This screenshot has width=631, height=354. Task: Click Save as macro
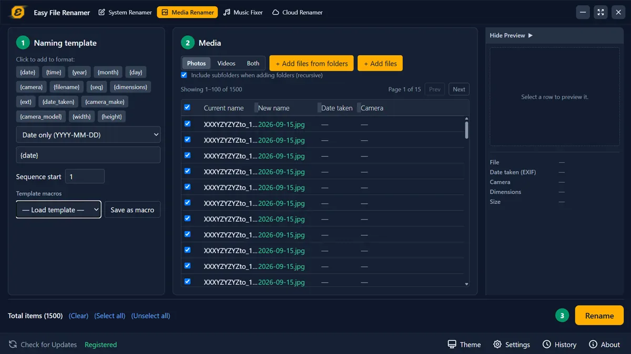tap(133, 210)
